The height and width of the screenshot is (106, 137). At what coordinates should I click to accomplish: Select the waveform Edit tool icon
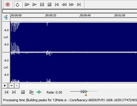click(x=6, y=17)
